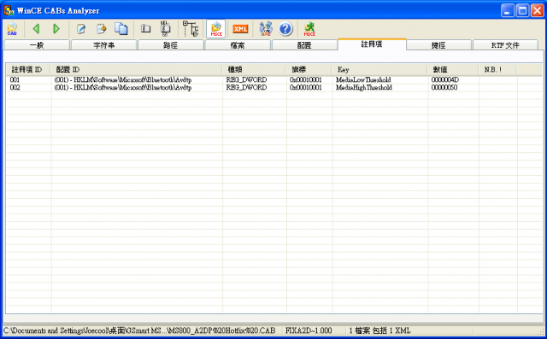547x339 pixels.
Task: Sort by Key column header
Action: (380, 69)
